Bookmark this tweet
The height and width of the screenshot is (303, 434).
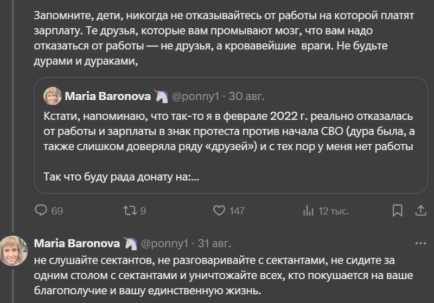coord(398,210)
